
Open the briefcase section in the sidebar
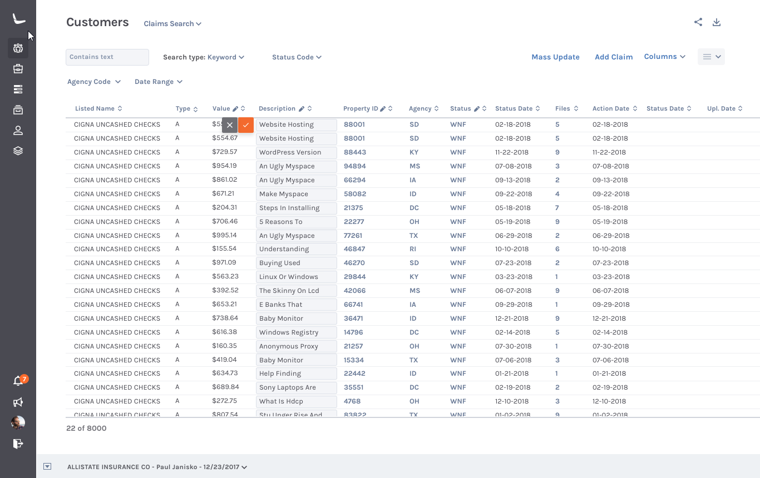[18, 69]
